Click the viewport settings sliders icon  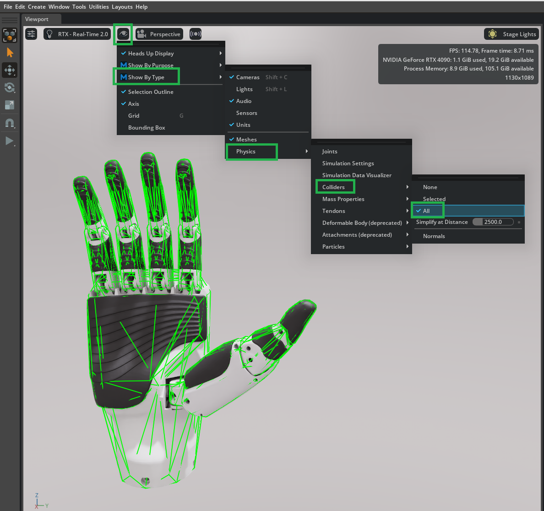tap(31, 34)
